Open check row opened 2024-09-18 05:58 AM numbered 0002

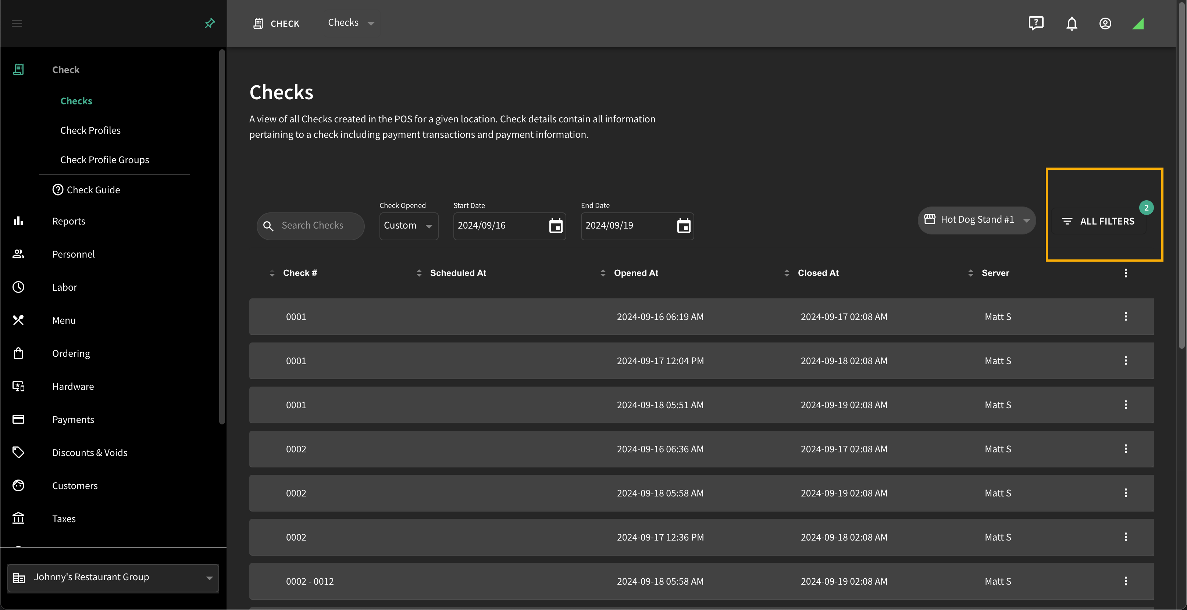click(x=701, y=493)
